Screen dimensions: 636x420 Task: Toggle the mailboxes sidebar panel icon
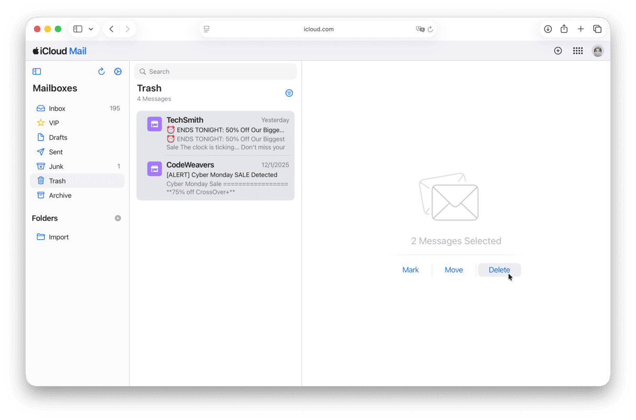37,72
